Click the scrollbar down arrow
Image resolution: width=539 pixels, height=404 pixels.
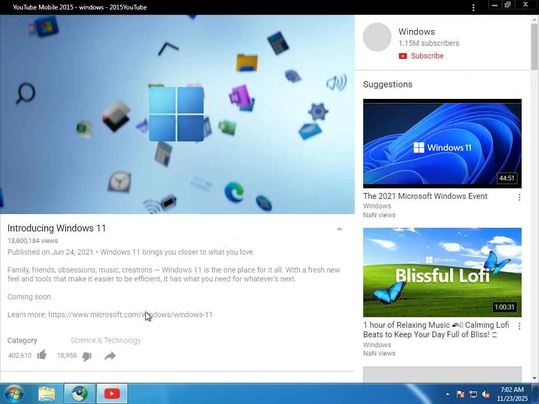click(535, 379)
